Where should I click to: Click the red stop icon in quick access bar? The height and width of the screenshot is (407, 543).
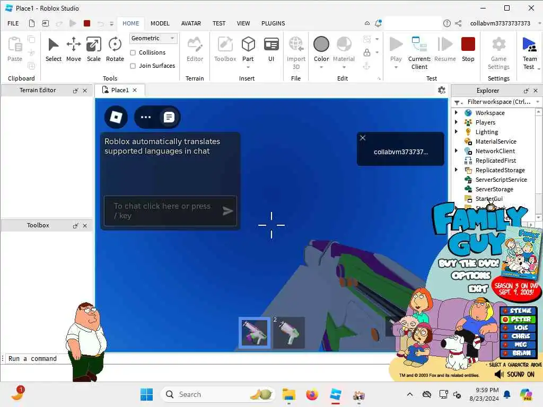click(87, 23)
